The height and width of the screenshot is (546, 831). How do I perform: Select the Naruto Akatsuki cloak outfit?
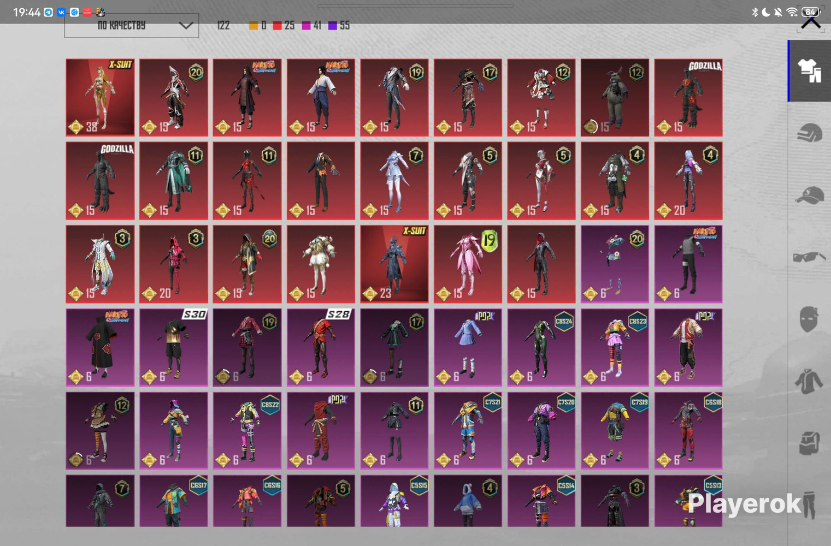coord(100,347)
